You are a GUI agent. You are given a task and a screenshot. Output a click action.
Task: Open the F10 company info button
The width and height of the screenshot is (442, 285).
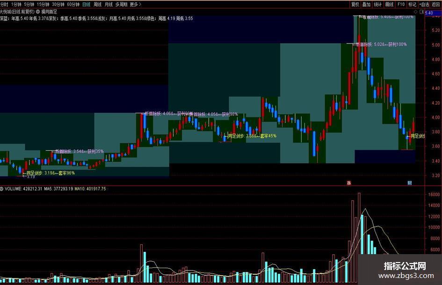(401, 4)
